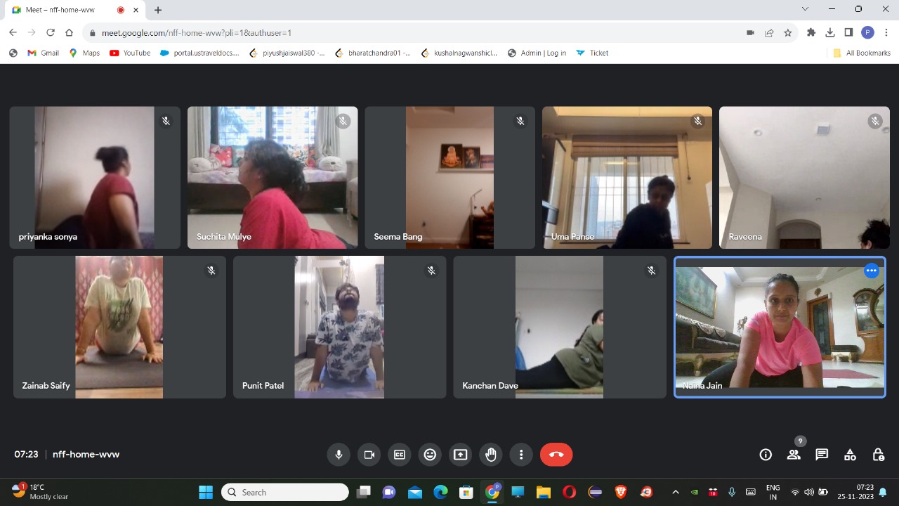Leave the call with red button
The height and width of the screenshot is (506, 899).
(556, 455)
